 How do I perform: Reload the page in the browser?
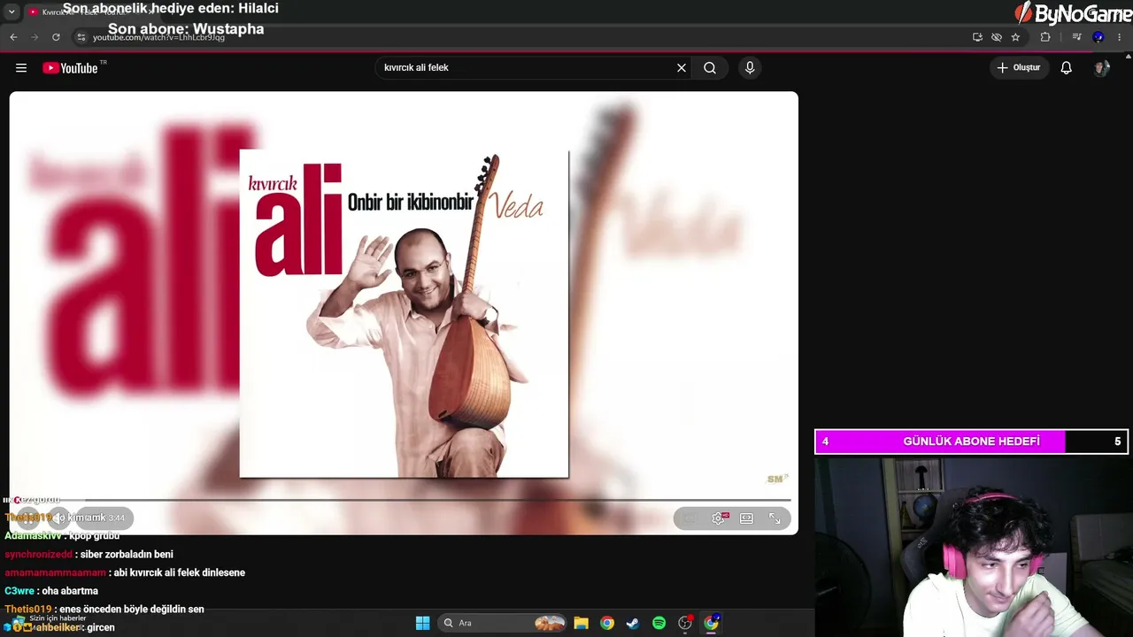[56, 37]
